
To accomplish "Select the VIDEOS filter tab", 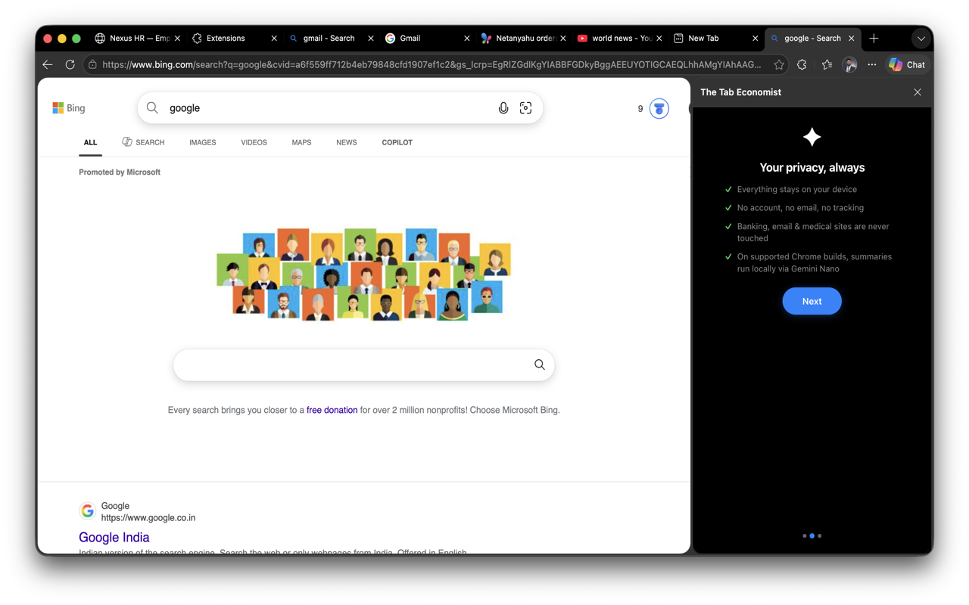I will [254, 142].
